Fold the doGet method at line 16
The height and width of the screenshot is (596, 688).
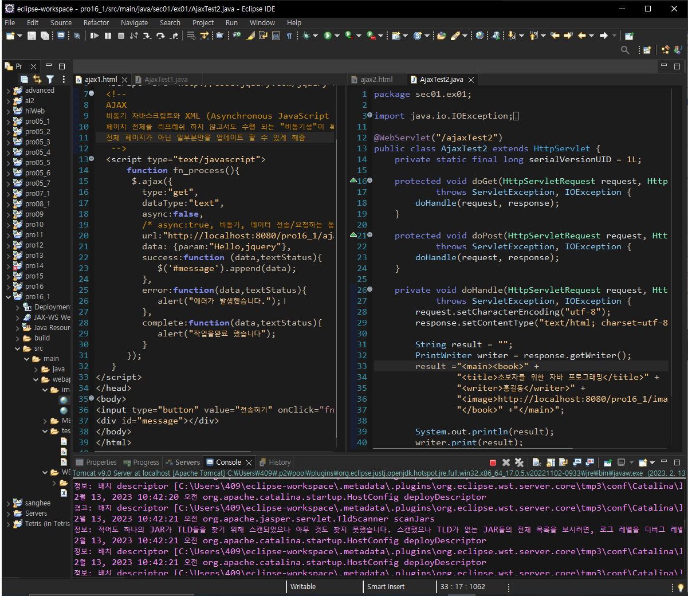[369, 181]
